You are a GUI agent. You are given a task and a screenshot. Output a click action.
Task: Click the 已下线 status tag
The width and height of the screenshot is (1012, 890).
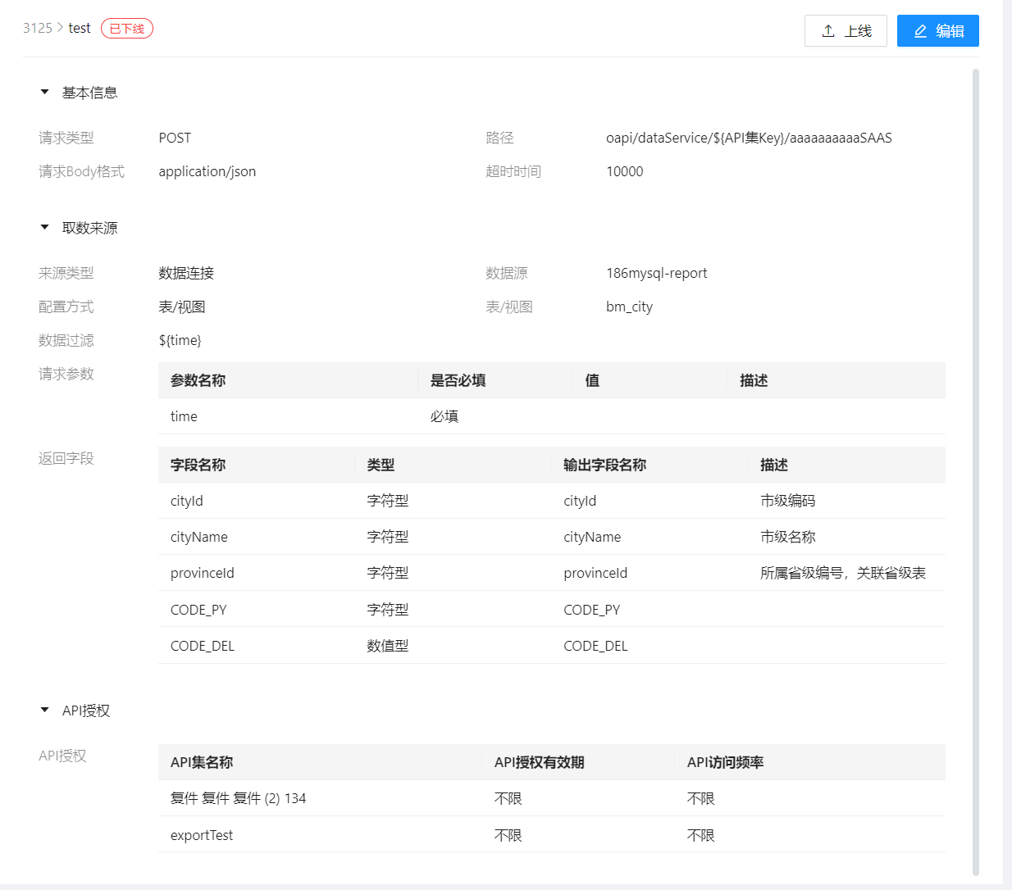click(x=127, y=29)
